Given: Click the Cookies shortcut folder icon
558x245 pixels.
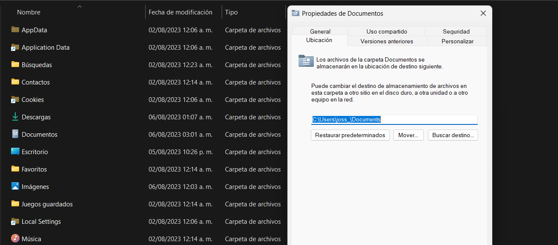Looking at the screenshot, I should coord(15,99).
